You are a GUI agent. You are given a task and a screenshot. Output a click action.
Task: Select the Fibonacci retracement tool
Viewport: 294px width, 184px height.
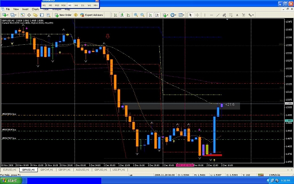[231, 15]
